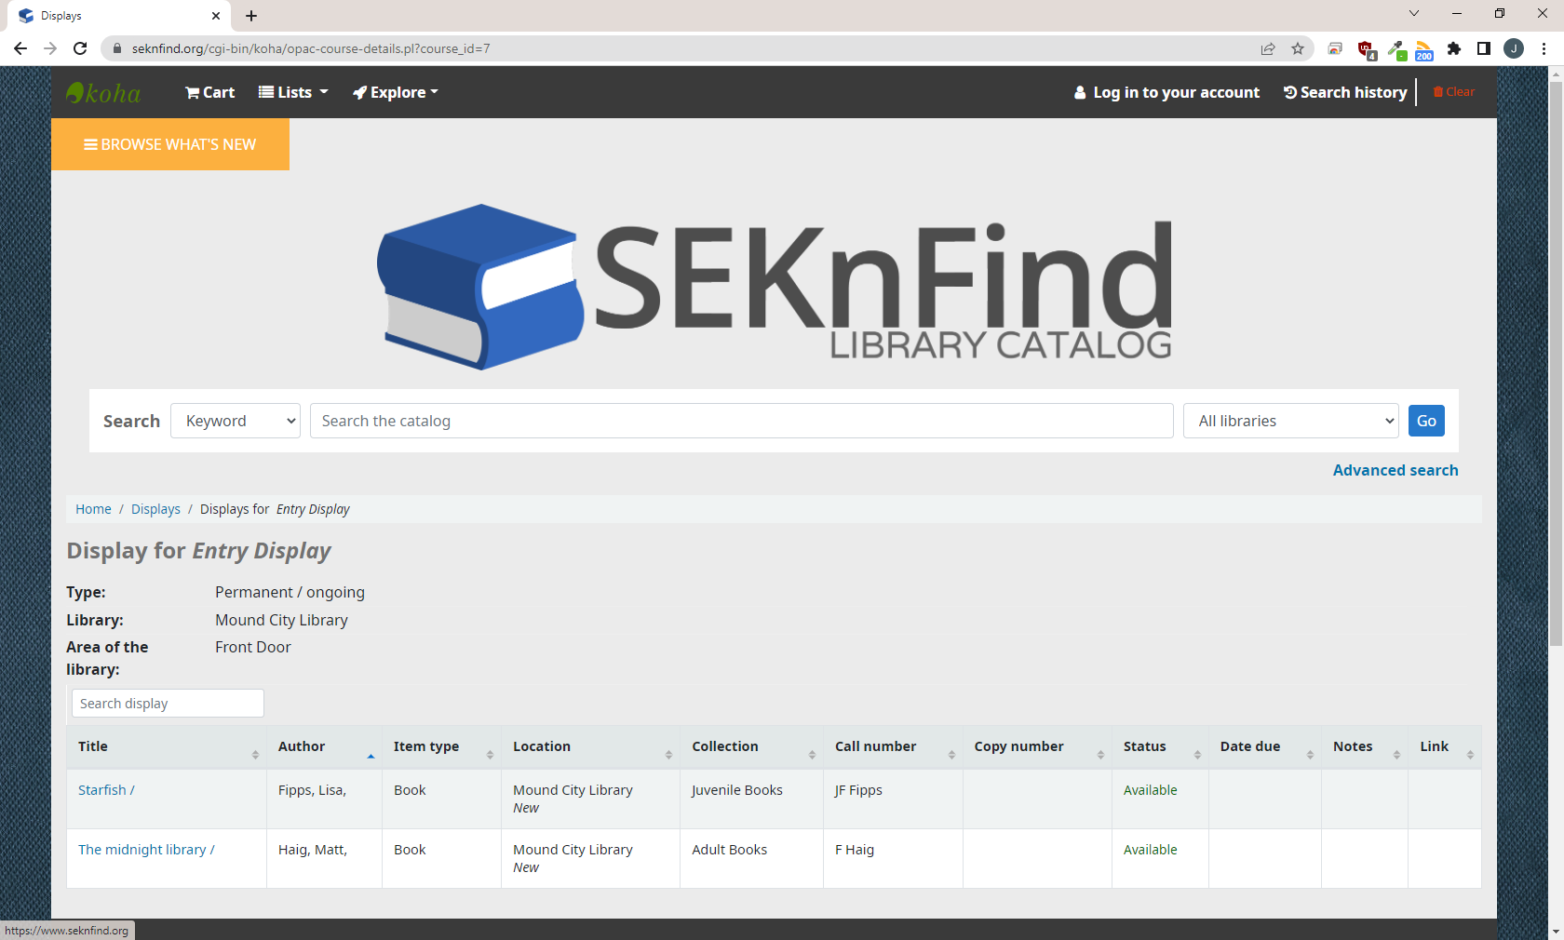Clear the search history
The width and height of the screenshot is (1564, 940).
click(1453, 92)
